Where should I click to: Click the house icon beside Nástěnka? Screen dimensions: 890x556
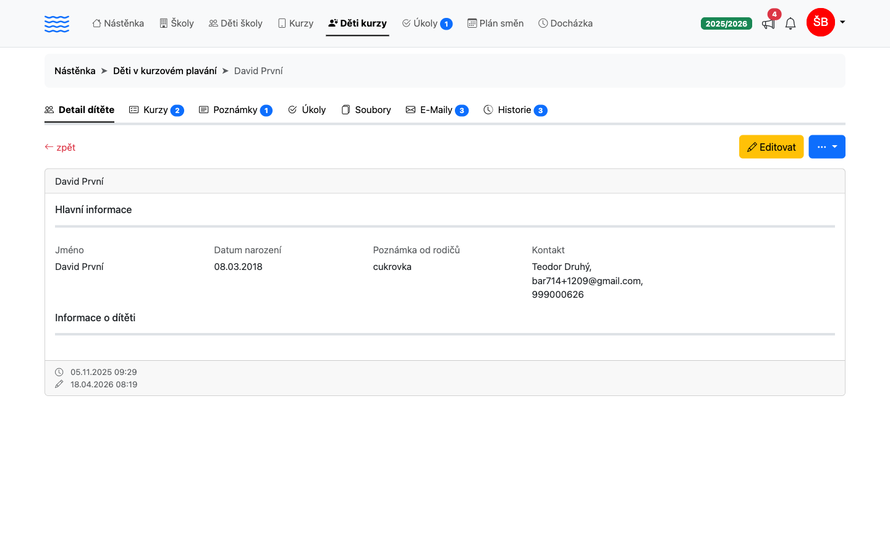click(x=97, y=23)
